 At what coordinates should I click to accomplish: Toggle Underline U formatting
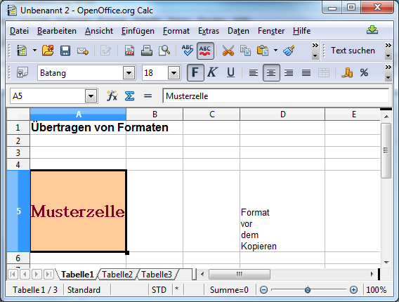coord(230,73)
